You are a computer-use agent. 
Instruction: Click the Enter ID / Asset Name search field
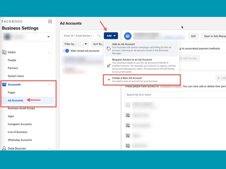click(82, 36)
